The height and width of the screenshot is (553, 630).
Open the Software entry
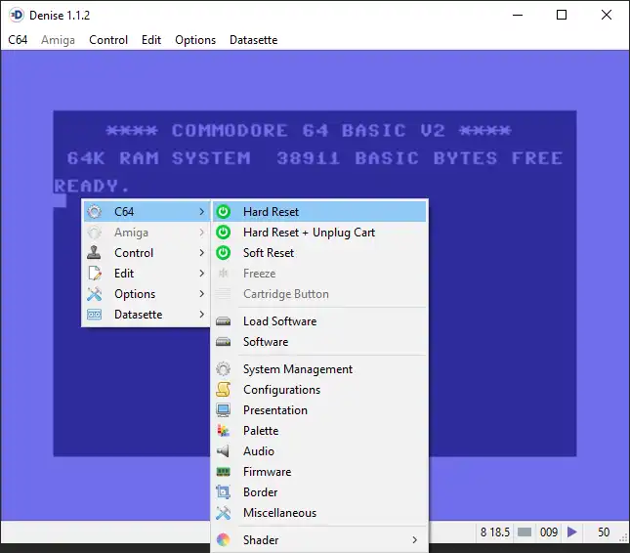(x=319, y=342)
